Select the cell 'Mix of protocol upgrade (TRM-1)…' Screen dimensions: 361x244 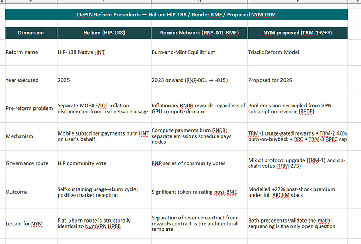click(x=298, y=163)
